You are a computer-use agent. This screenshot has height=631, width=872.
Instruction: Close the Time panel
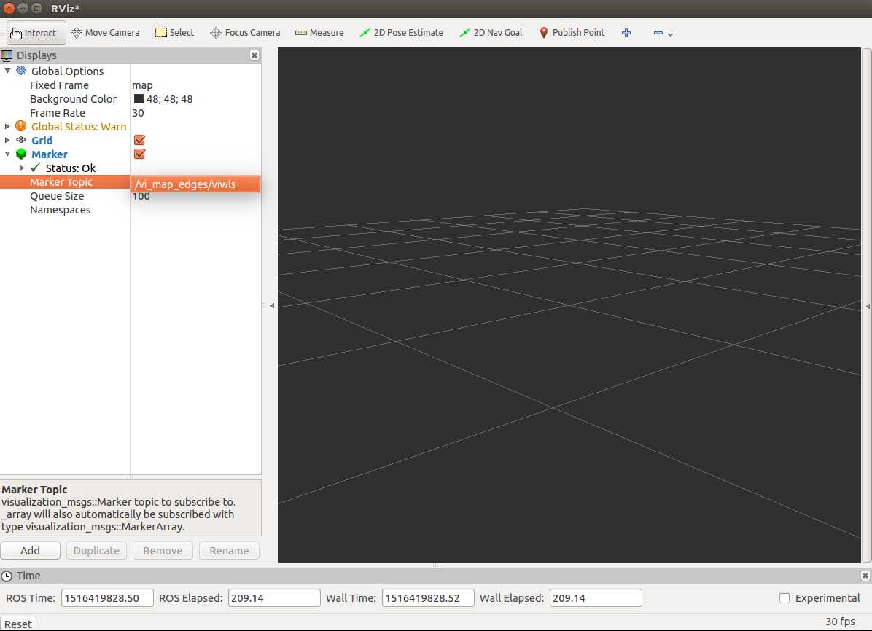coord(865,576)
